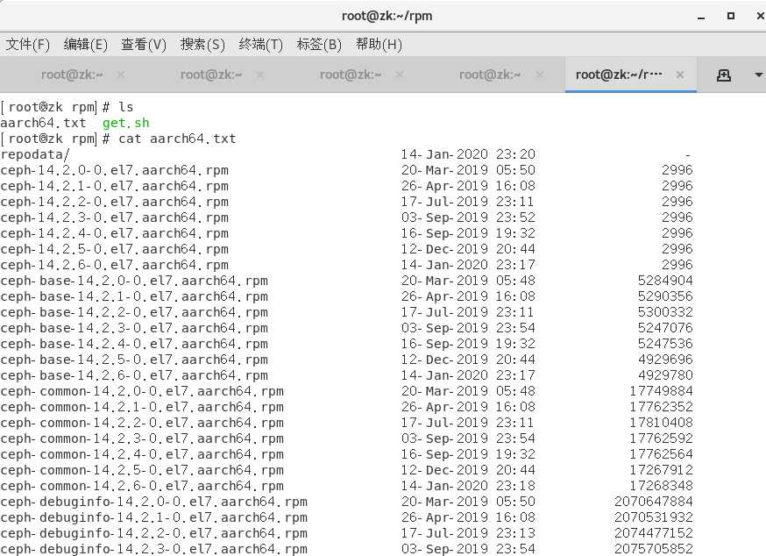766x556 pixels.
Task: Click ceph-base-14.2.2-0.el7.aarch64.rpm
Action: tap(134, 312)
